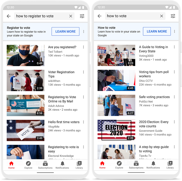Clear the 'how to register to vote' search
Image resolution: width=182 pixels, height=181 pixels.
71,16
